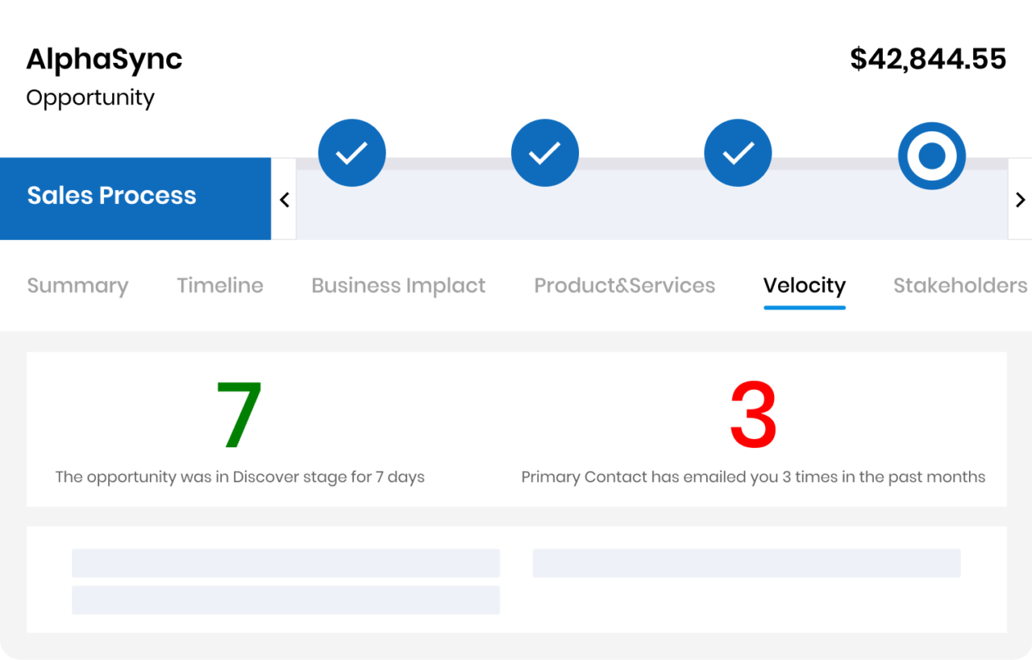
Task: Expand the Stakeholders section
Action: [959, 285]
